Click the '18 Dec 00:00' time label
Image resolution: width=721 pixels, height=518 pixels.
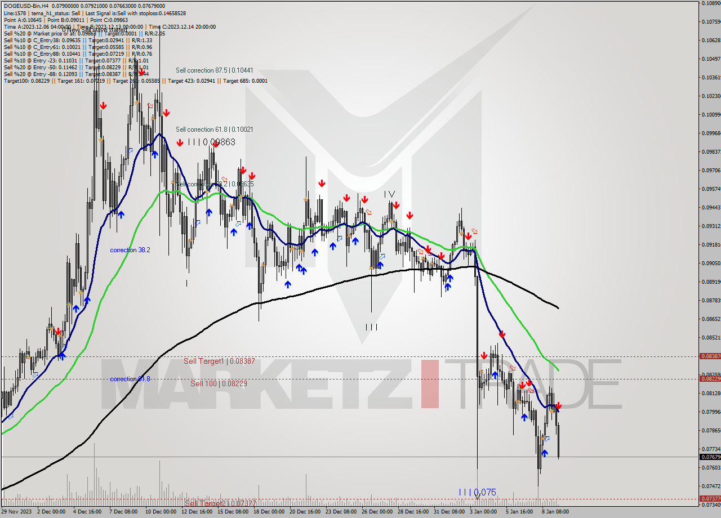pyautogui.click(x=268, y=512)
